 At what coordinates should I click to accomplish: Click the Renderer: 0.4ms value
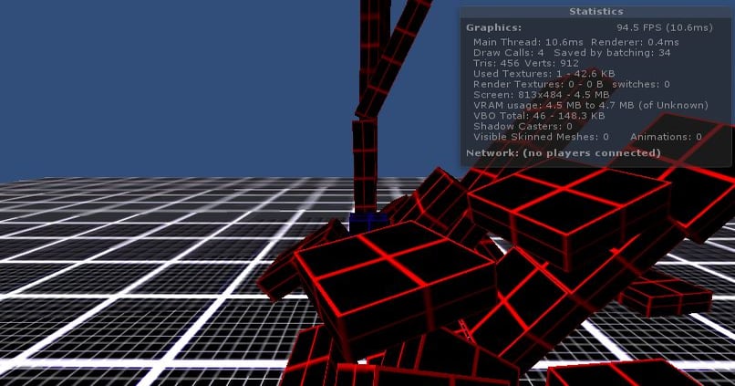tap(635, 42)
